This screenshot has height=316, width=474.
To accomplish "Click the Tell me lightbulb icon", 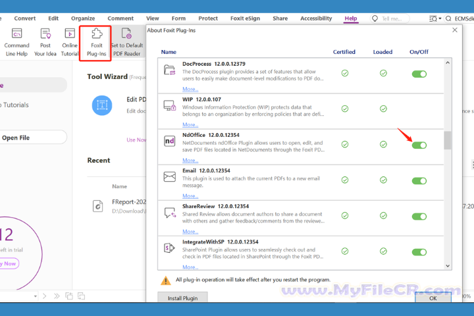I will (x=375, y=18).
